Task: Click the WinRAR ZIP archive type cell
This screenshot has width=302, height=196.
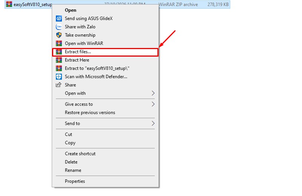Action: (178, 5)
